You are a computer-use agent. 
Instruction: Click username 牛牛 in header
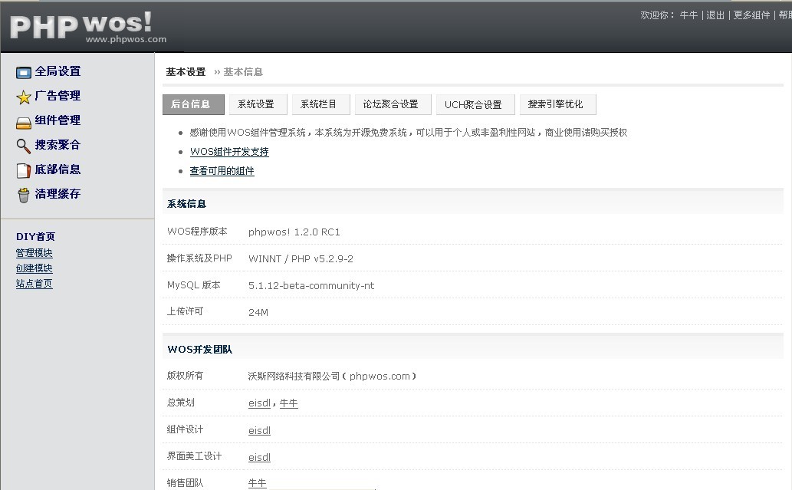[688, 15]
